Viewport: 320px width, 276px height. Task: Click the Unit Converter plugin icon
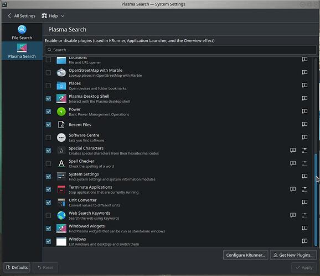[61, 203]
